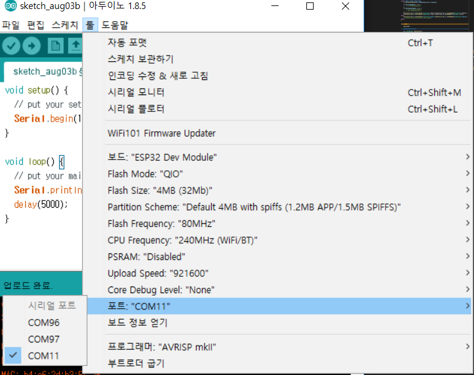Click the Arduino logo in title bar
This screenshot has width=474, height=375.
point(10,6)
